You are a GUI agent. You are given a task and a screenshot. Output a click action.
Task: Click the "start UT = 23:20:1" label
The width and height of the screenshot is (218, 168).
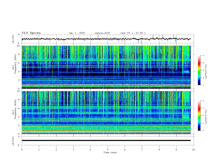tap(133, 33)
